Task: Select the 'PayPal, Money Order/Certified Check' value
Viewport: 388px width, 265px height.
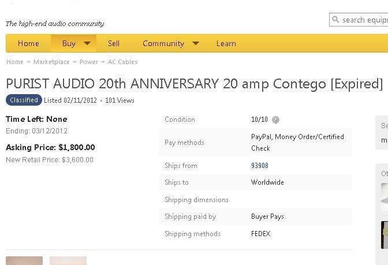Action: pyautogui.click(x=298, y=143)
